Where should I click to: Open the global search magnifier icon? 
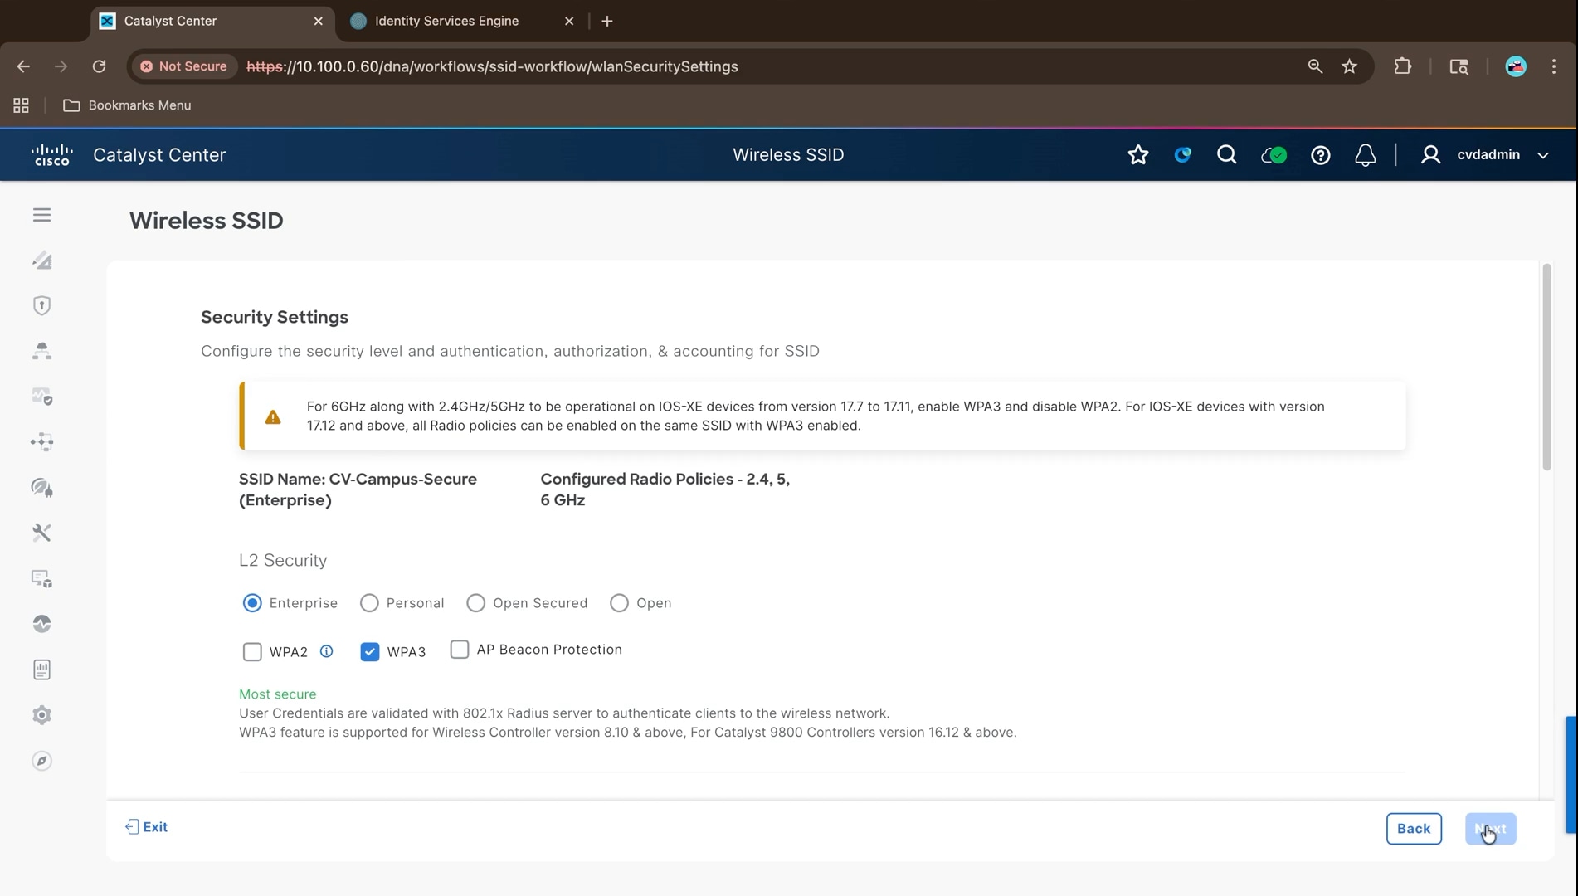[x=1226, y=155]
